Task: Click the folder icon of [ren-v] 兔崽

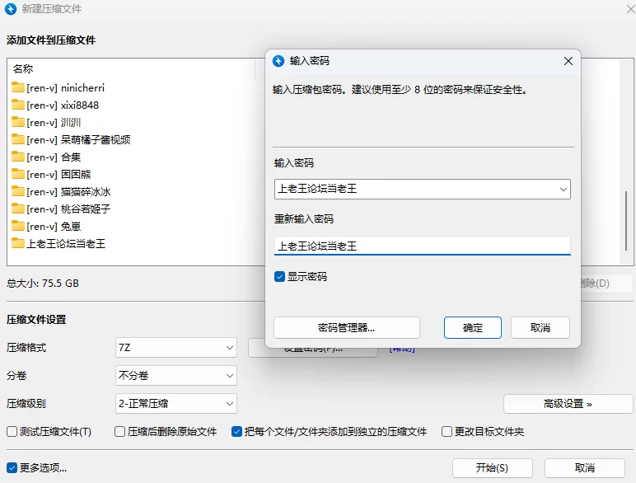Action: (x=18, y=226)
